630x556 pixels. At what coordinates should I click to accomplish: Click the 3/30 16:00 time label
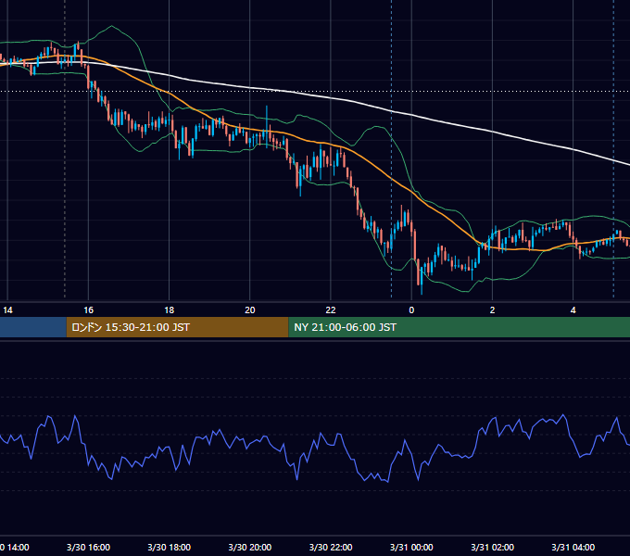click(88, 547)
